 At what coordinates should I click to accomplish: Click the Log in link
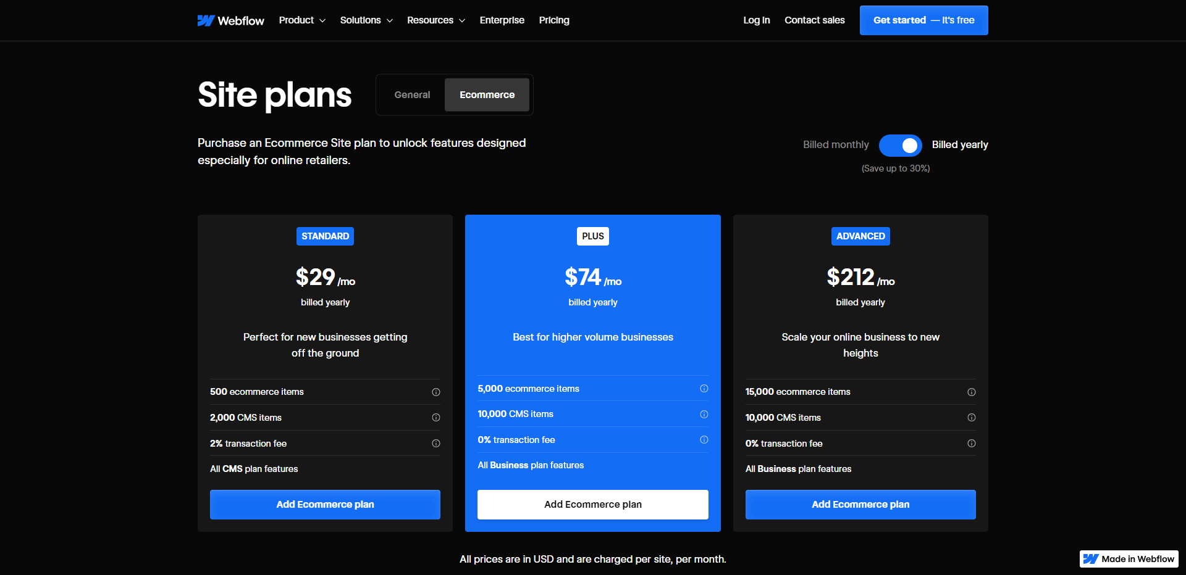pos(757,20)
